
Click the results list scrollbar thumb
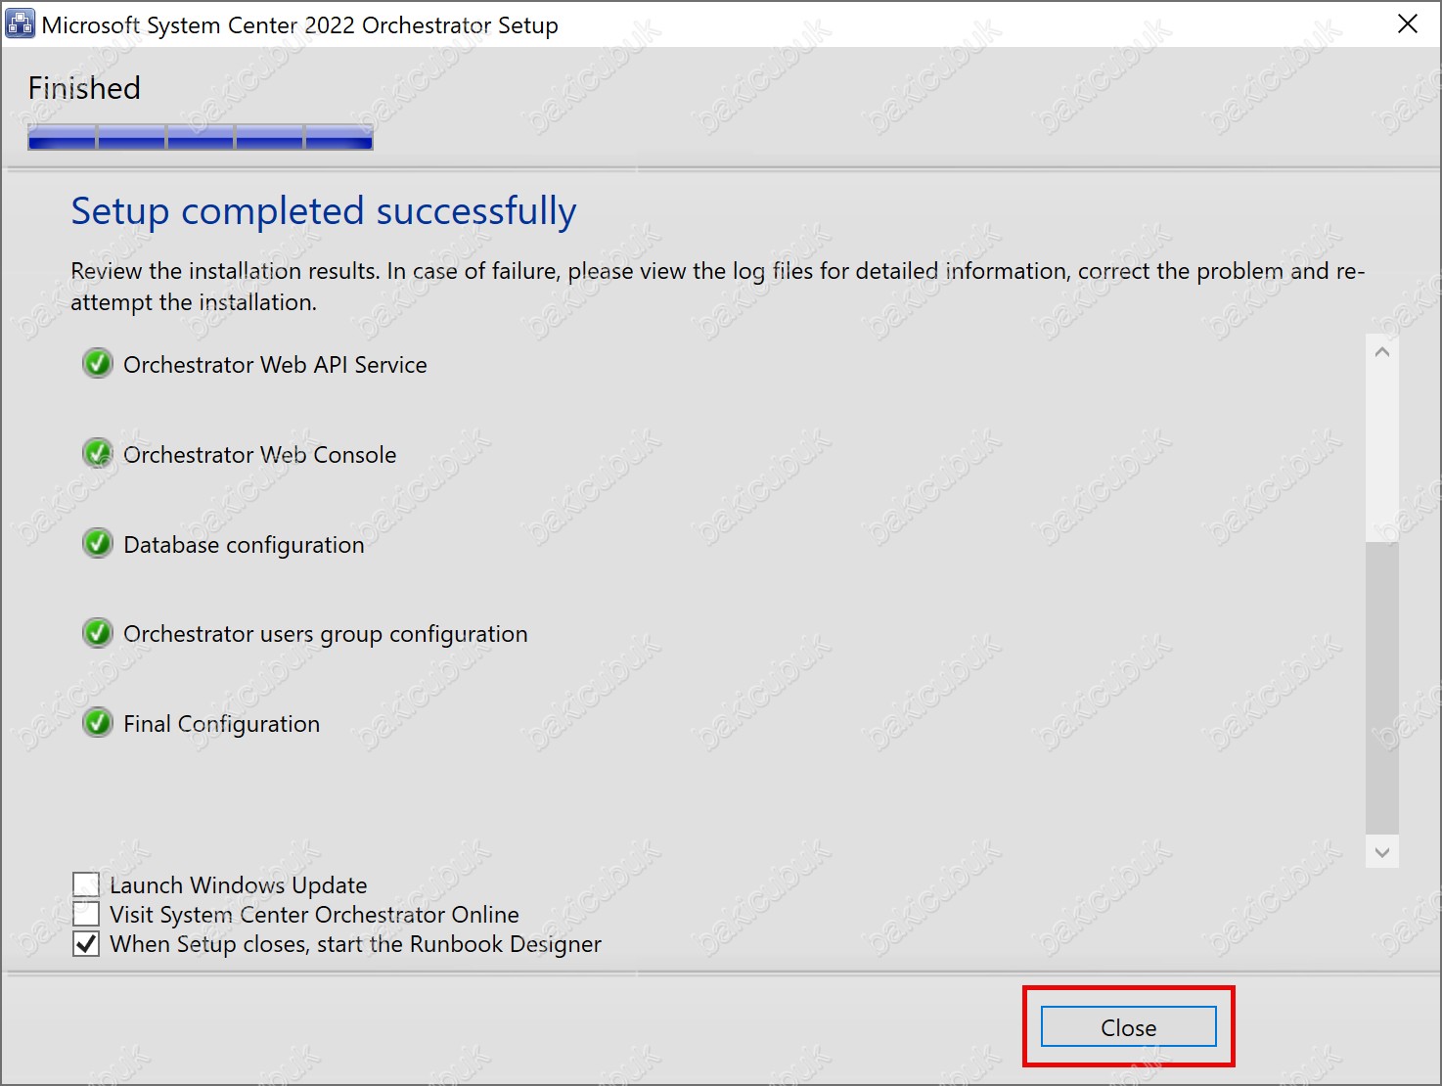(x=1381, y=687)
